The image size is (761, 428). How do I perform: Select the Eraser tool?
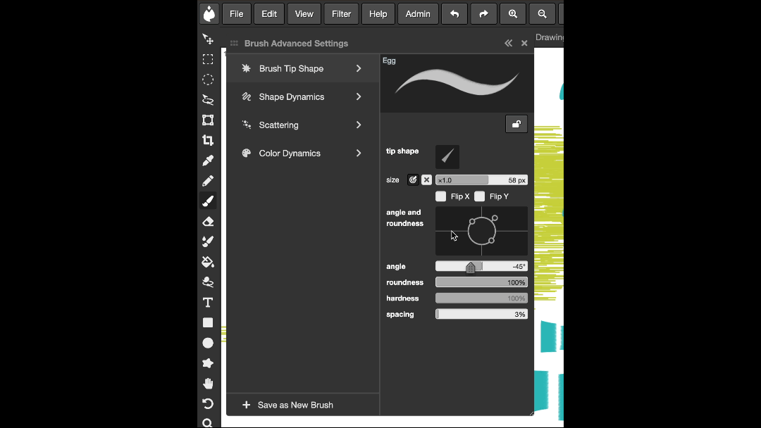208,221
